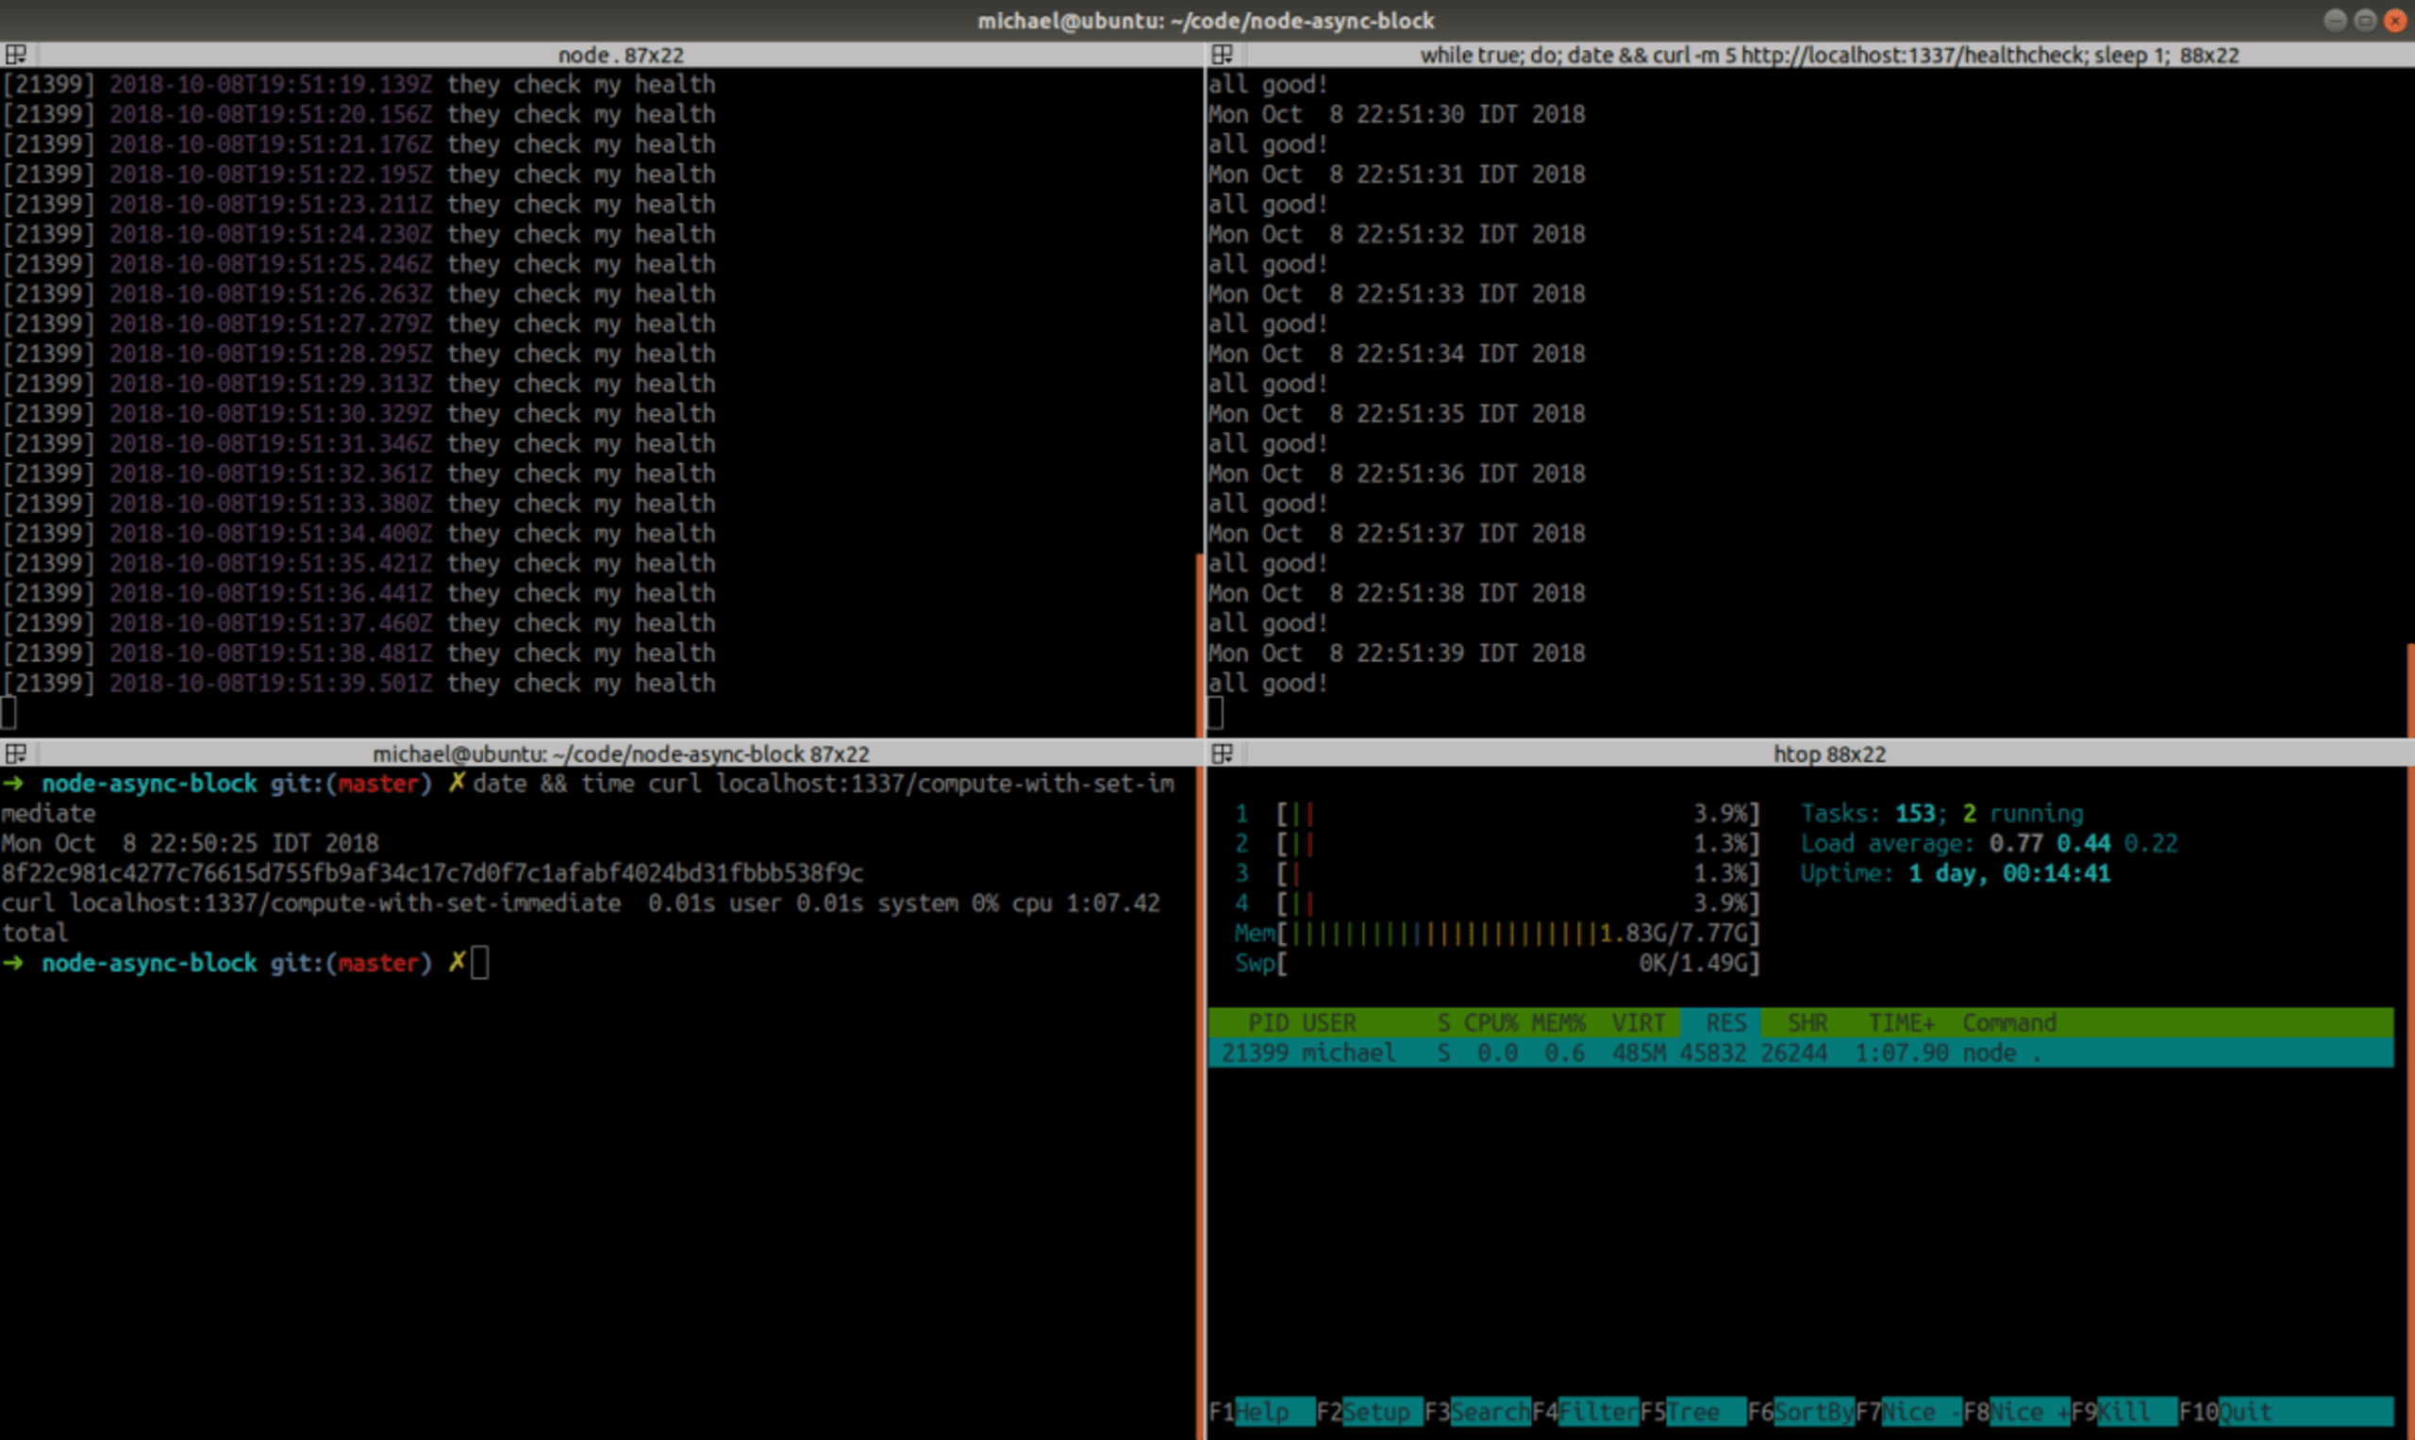
Task: Click F10 Quit in htop footer
Action: tap(2285, 1412)
